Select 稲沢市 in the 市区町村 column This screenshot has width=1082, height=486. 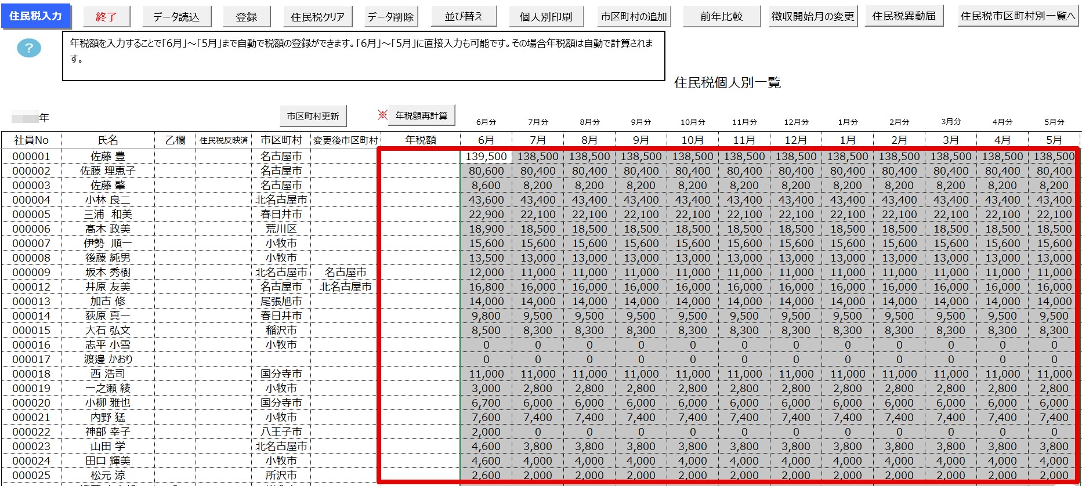pos(281,331)
